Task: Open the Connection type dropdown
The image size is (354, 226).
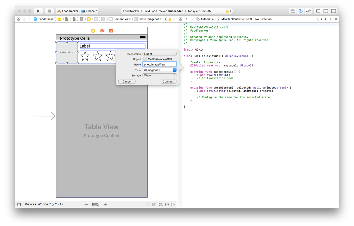Action: click(160, 54)
